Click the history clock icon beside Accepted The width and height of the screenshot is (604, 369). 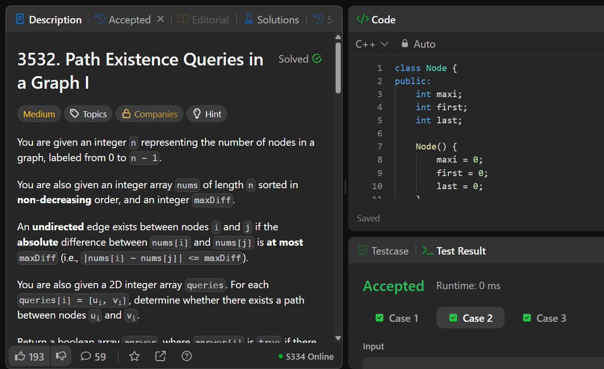pos(100,19)
